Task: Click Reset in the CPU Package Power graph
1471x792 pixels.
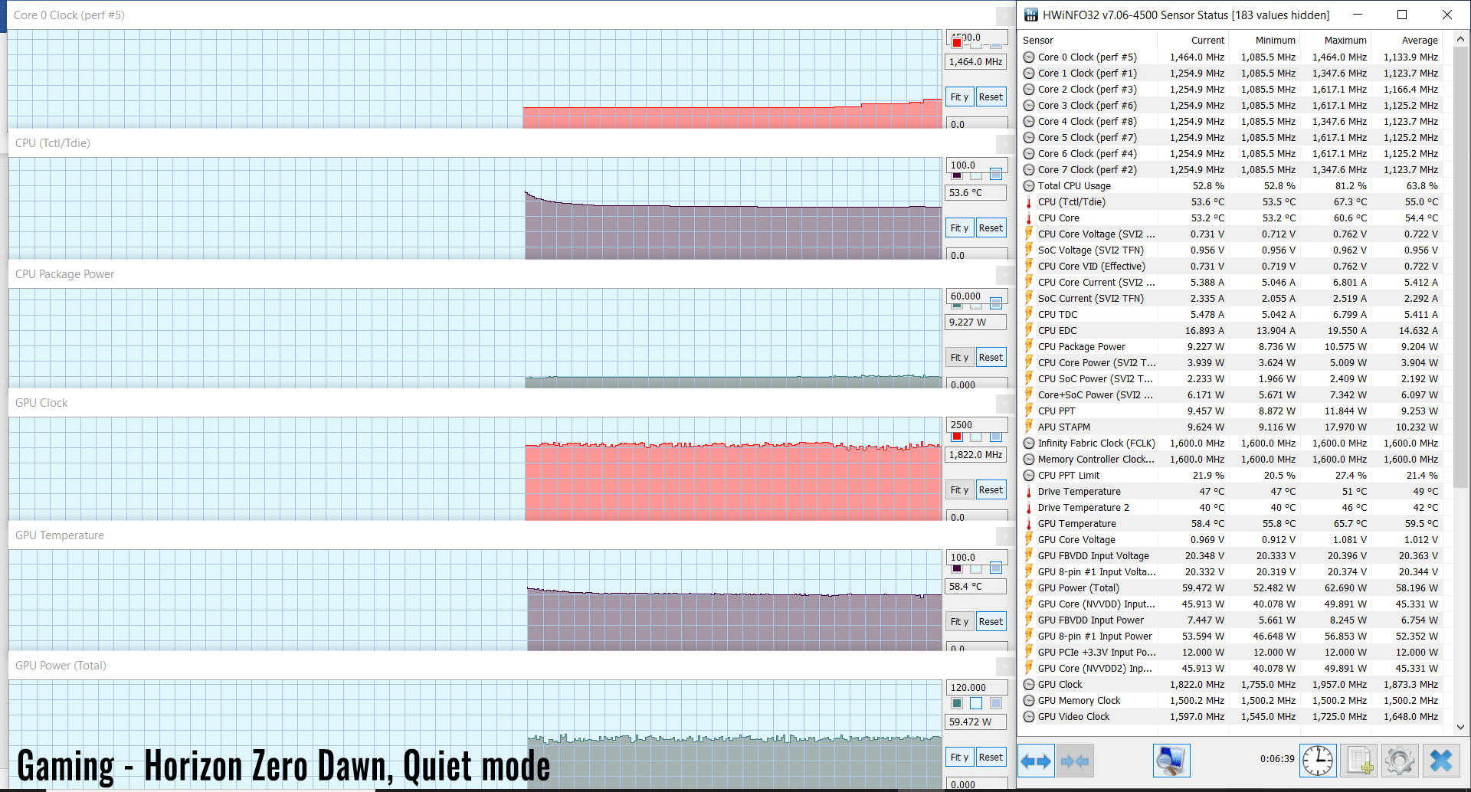Action: point(991,358)
